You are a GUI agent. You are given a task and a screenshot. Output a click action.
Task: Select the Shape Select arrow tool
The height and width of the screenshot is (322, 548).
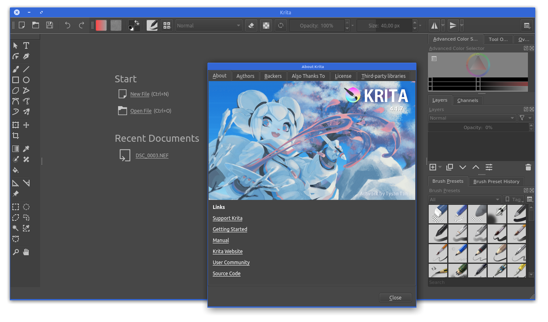pos(16,45)
